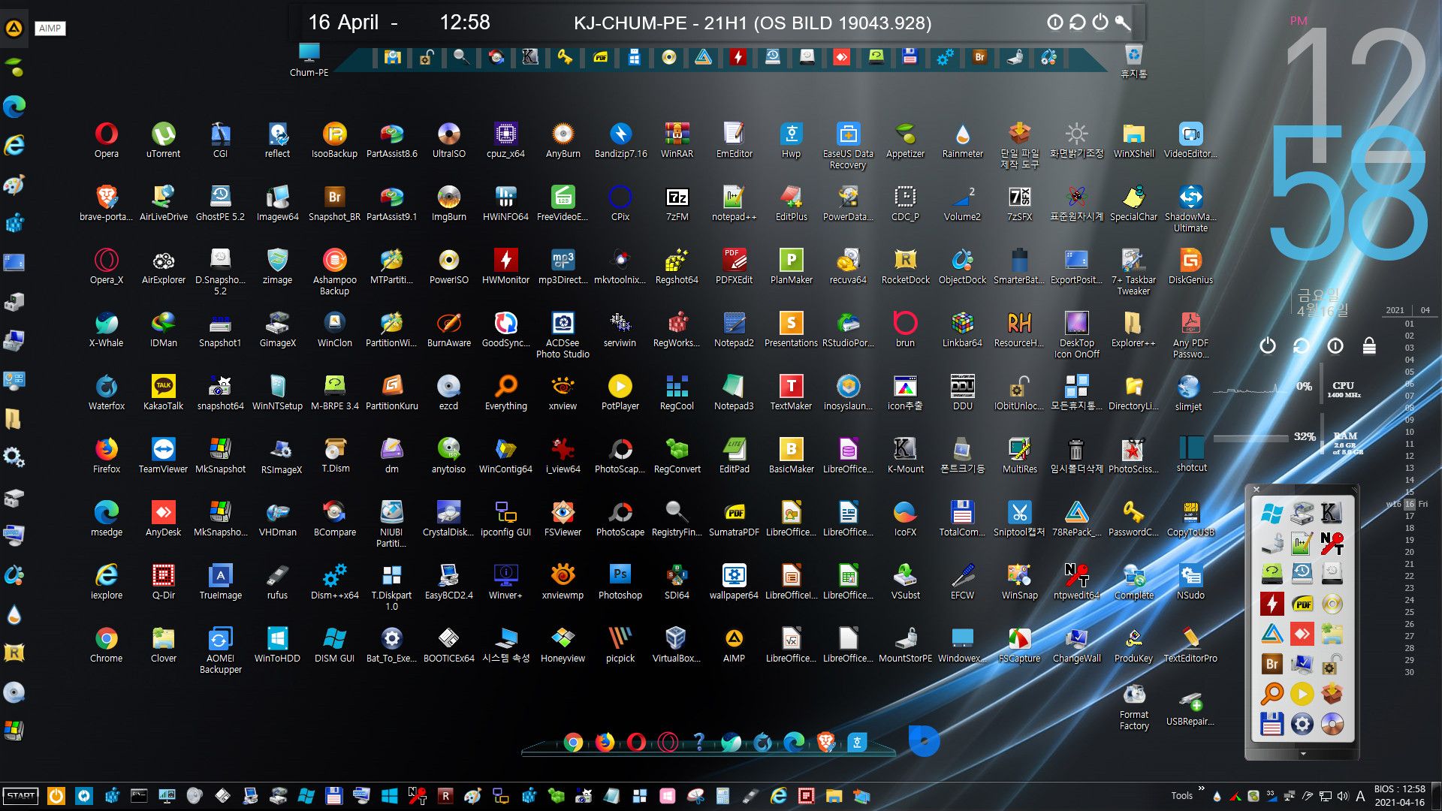Select day 16 in calendar widget
1442x811 pixels.
1410,504
